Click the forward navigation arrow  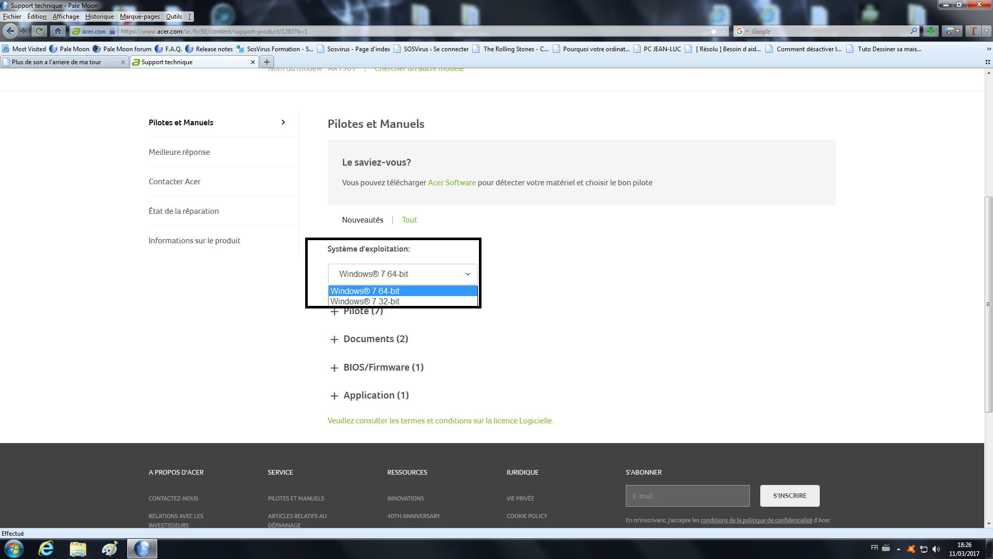click(x=23, y=31)
